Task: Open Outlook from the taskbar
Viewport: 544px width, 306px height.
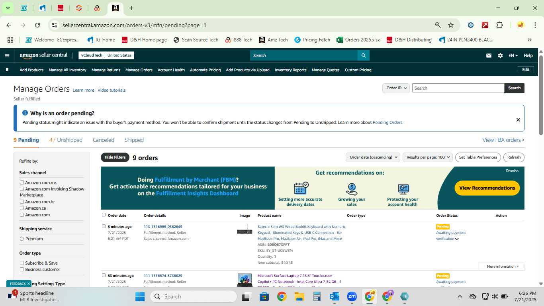Action: [x=334, y=296]
